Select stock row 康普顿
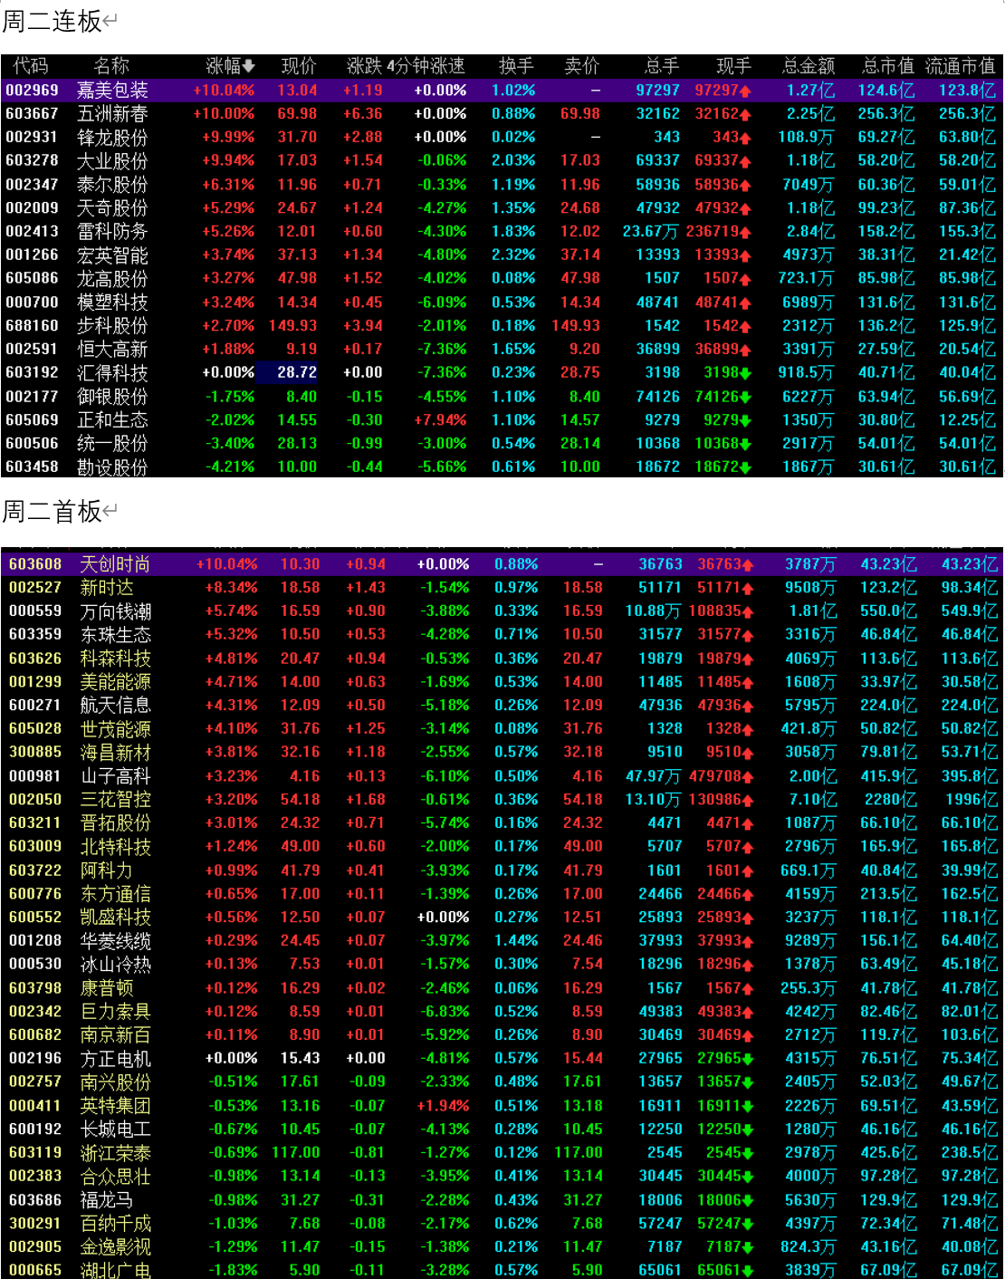 click(502, 988)
